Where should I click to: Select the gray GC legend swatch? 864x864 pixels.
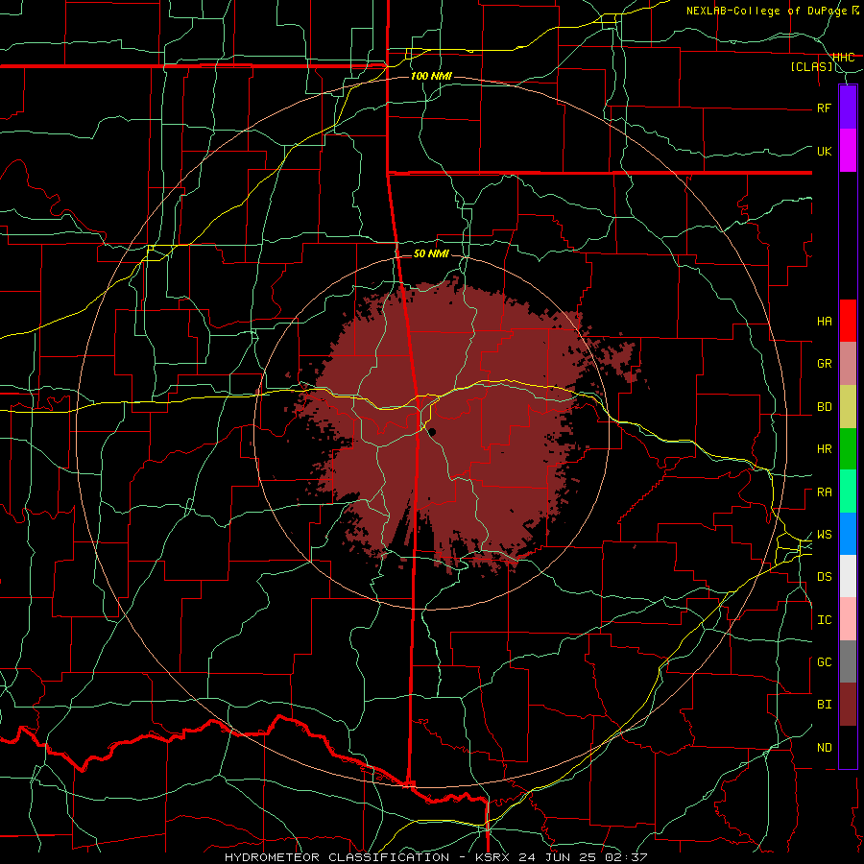(848, 661)
